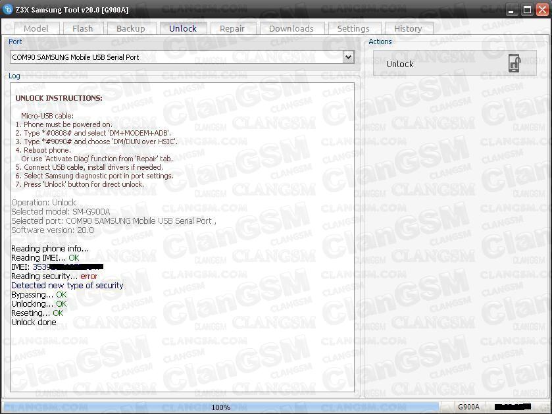Click 'Operation: Unlock' log line
This screenshot has width=552, height=414.
click(x=43, y=203)
